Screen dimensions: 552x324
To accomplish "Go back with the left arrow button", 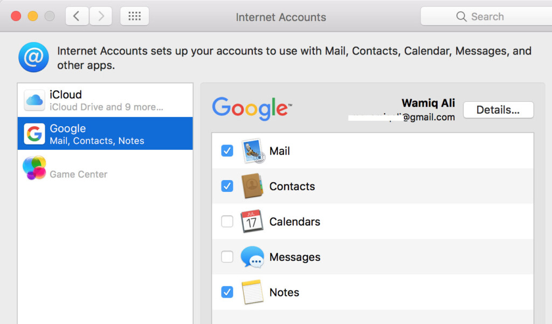I will coord(77,16).
